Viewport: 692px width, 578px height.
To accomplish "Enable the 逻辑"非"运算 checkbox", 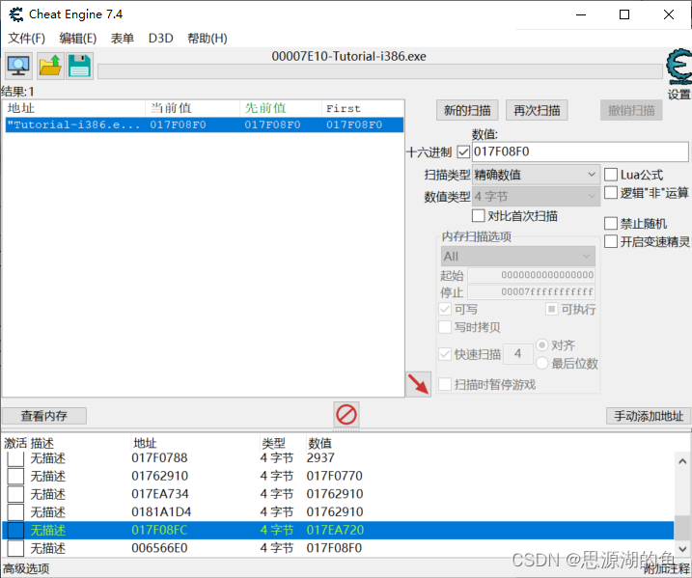I will [x=611, y=193].
